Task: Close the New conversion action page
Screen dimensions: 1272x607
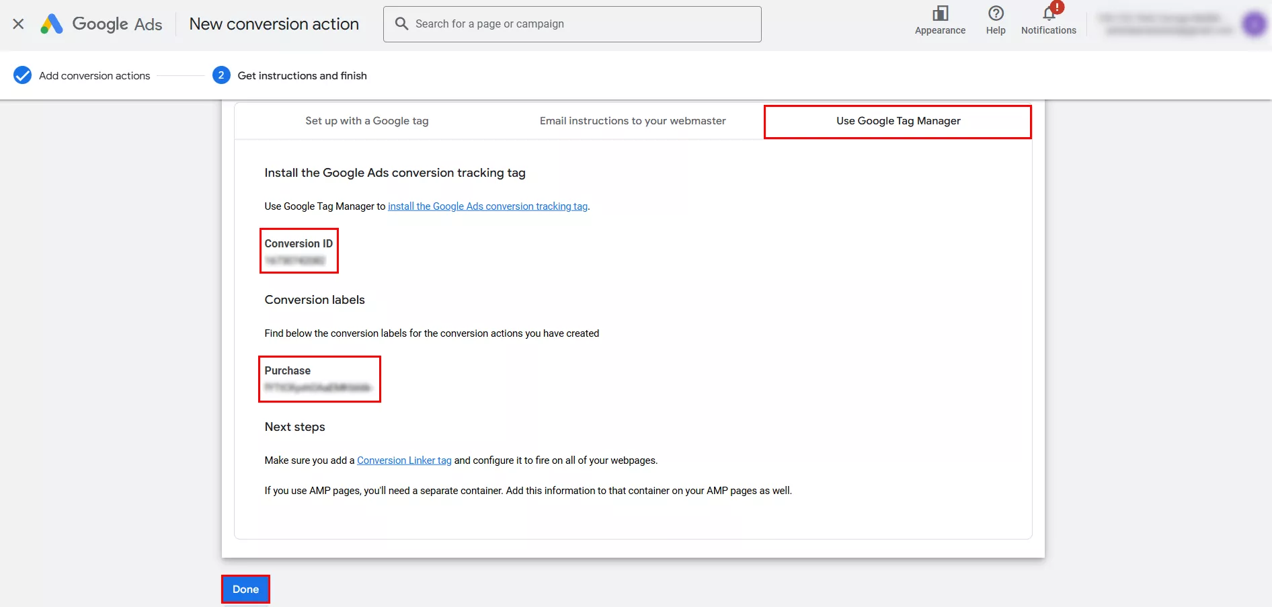Action: [x=19, y=24]
